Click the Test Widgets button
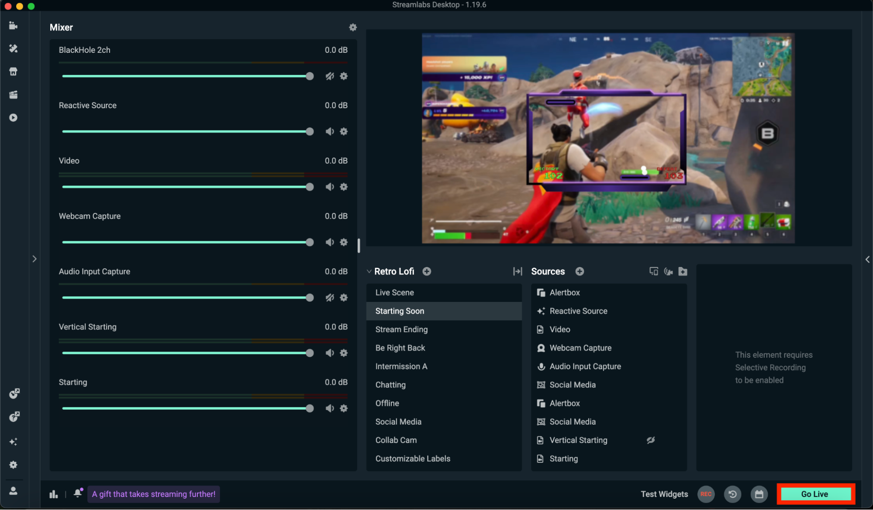The width and height of the screenshot is (873, 510). click(x=664, y=494)
